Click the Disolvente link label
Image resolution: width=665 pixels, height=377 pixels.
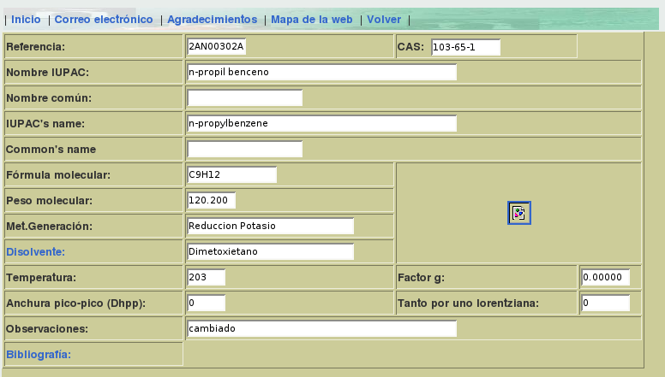34,252
